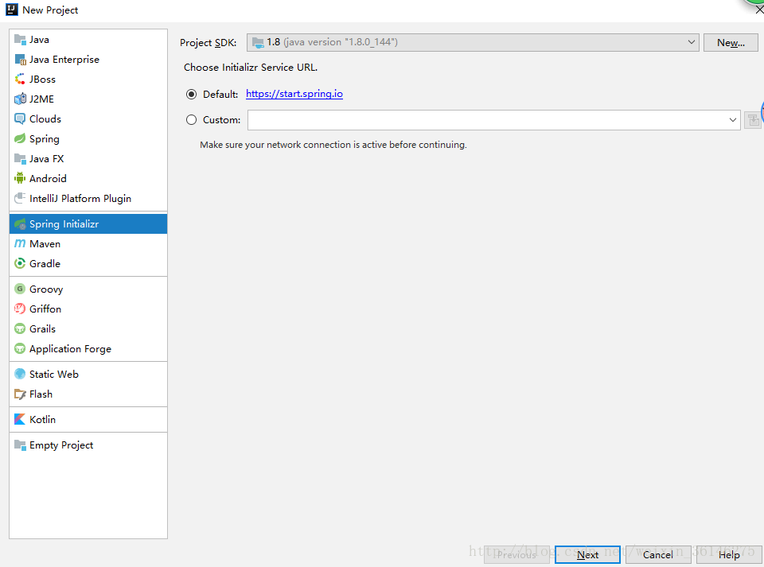Click the J2ME icon

tap(20, 99)
